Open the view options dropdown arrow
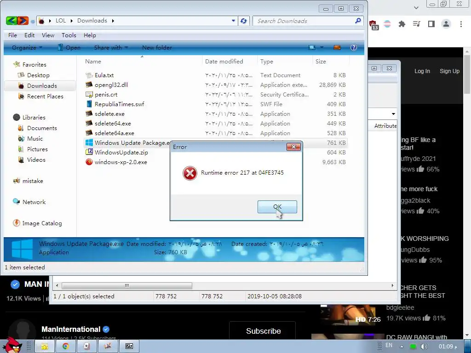This screenshot has width=471, height=353. coord(322,47)
